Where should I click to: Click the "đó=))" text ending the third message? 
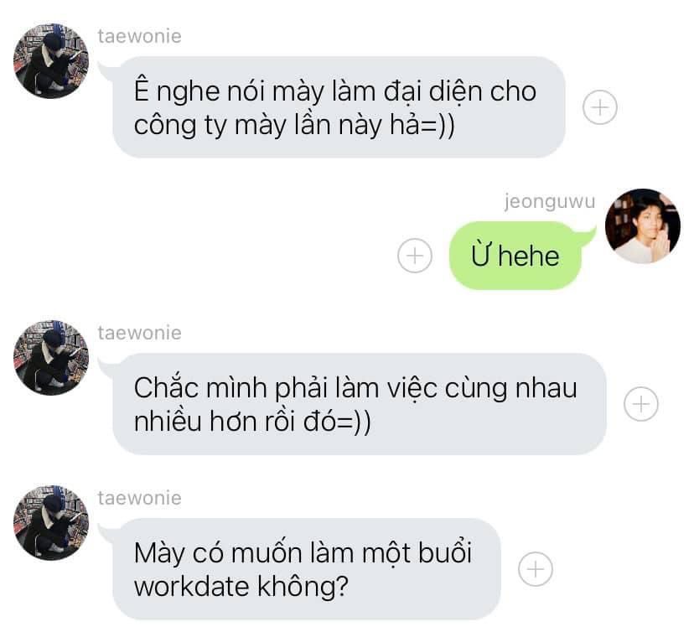337,422
